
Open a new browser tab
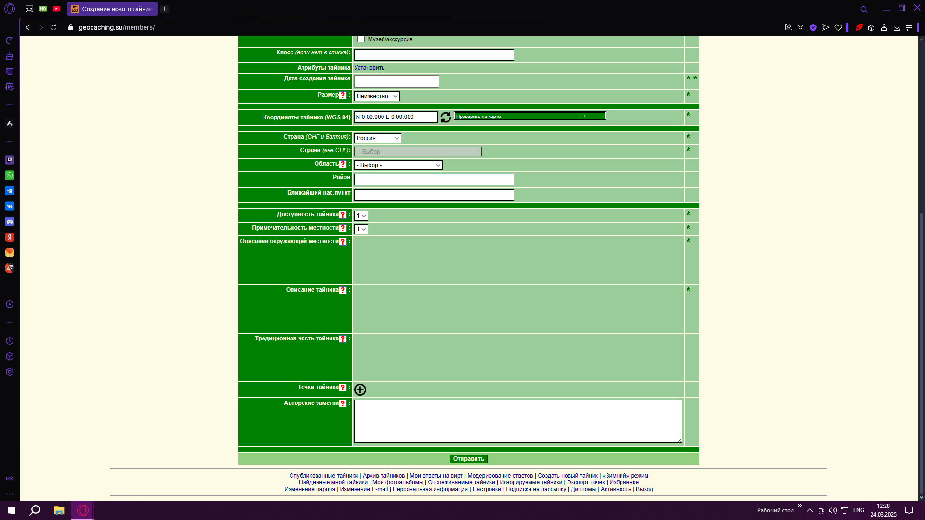pyautogui.click(x=164, y=9)
